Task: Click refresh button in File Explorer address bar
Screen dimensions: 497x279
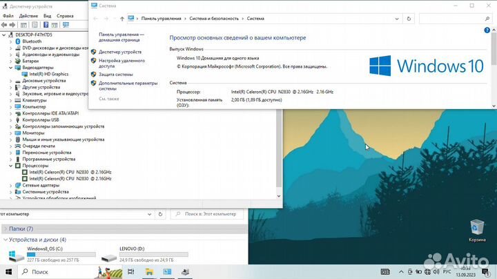Action: click(160, 214)
